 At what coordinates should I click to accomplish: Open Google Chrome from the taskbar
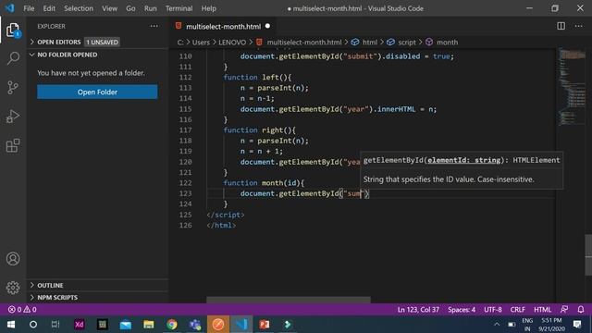(x=172, y=325)
